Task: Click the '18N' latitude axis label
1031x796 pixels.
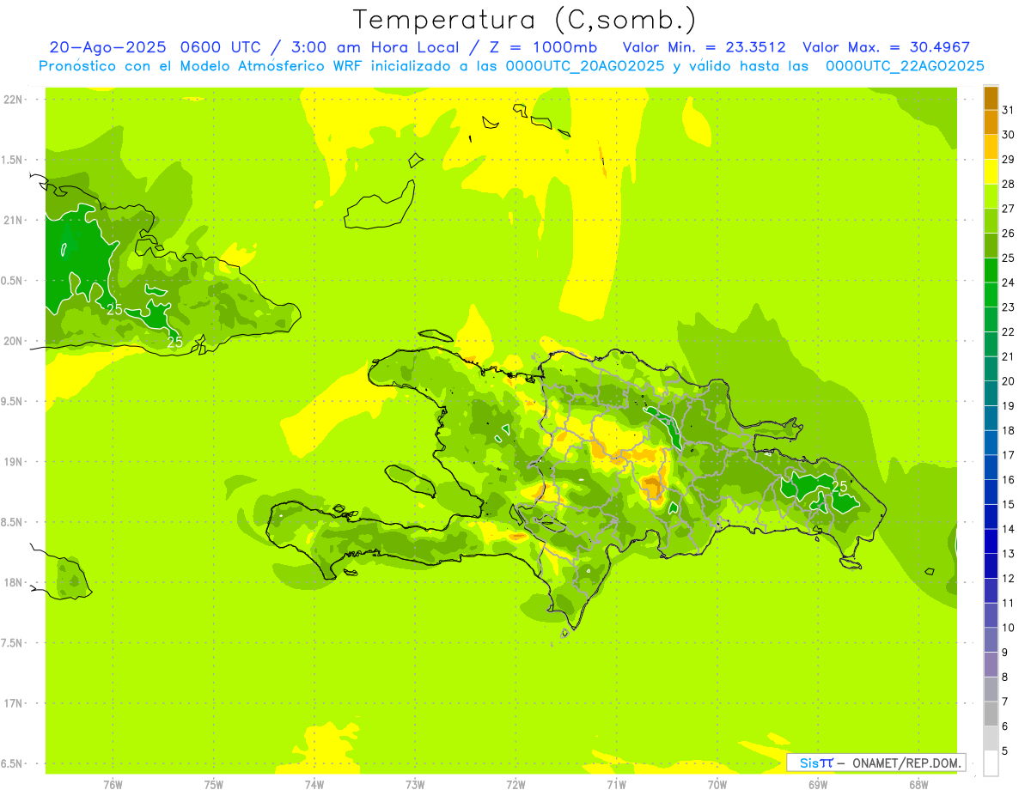Action: click(x=14, y=583)
